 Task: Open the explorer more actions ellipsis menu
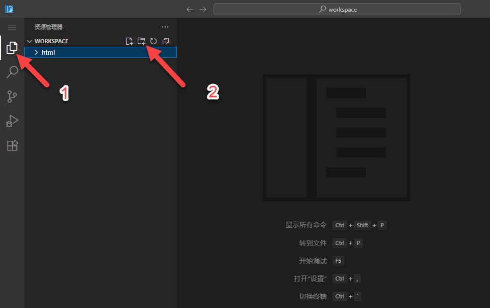click(x=165, y=27)
